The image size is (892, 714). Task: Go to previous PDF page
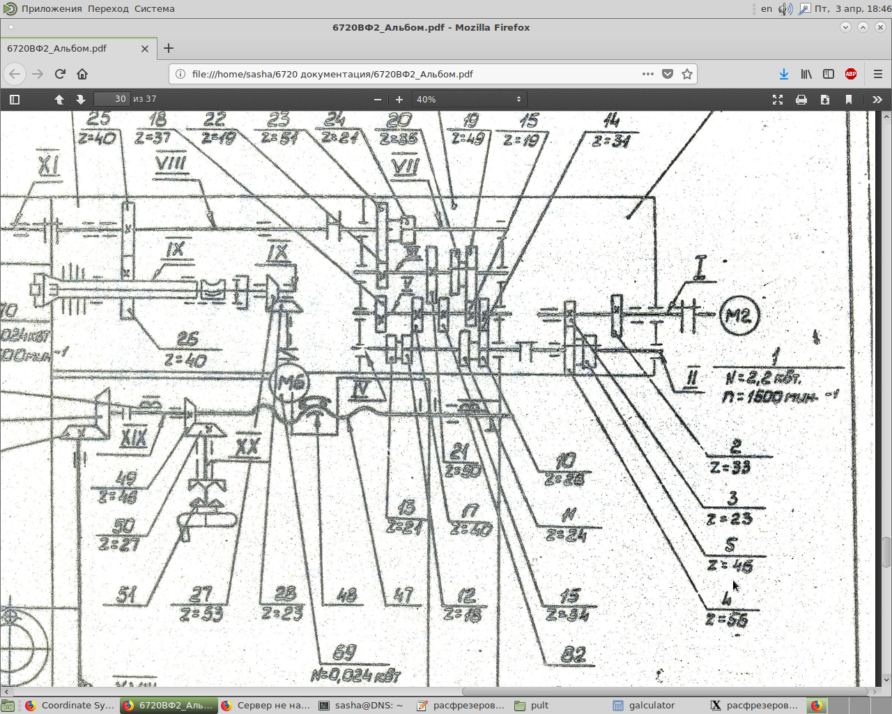59,100
